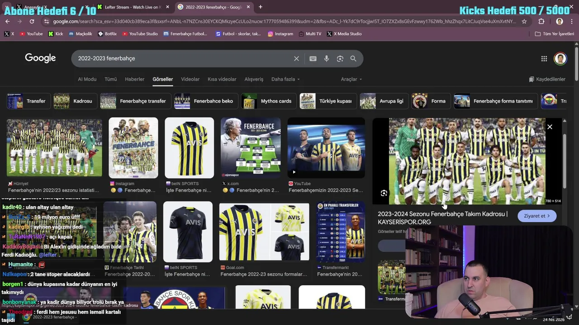
Task: Open the Maçkolik bookmark
Action: pyautogui.click(x=81, y=33)
